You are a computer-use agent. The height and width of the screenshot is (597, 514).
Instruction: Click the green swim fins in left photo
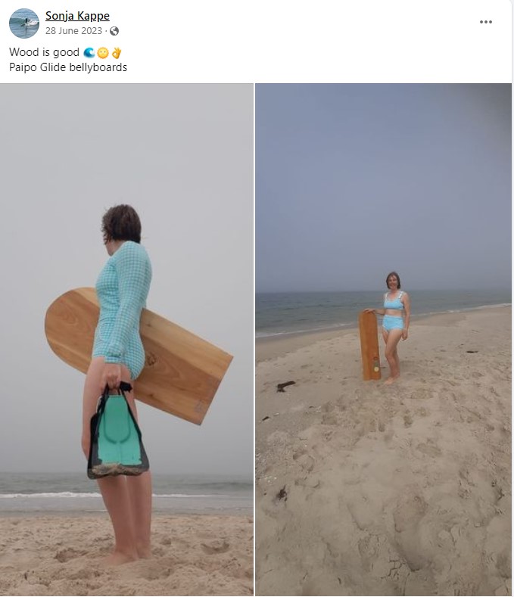(x=117, y=432)
